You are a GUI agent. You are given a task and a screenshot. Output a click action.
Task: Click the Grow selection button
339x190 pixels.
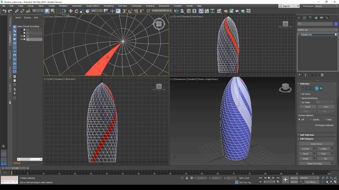[326, 107]
